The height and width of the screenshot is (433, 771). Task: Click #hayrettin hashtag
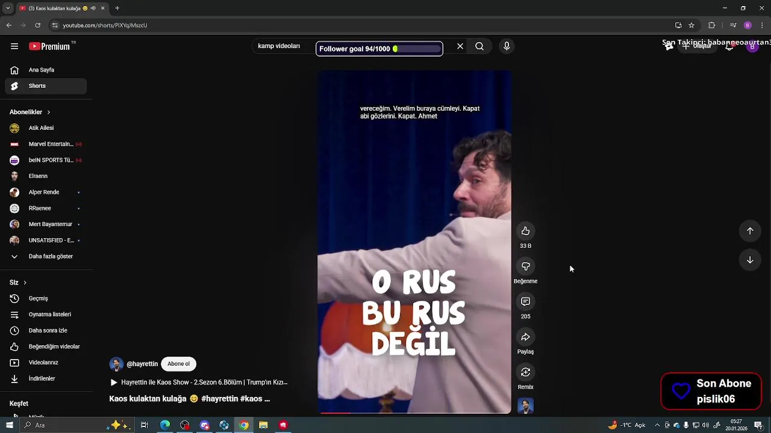pos(219,399)
